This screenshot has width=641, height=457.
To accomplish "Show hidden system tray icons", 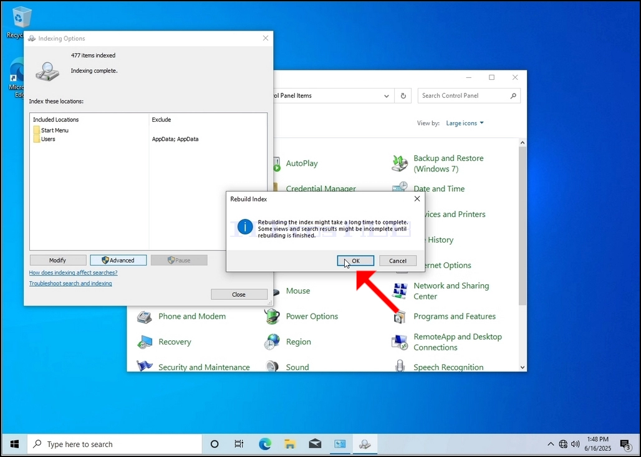I will coord(551,444).
